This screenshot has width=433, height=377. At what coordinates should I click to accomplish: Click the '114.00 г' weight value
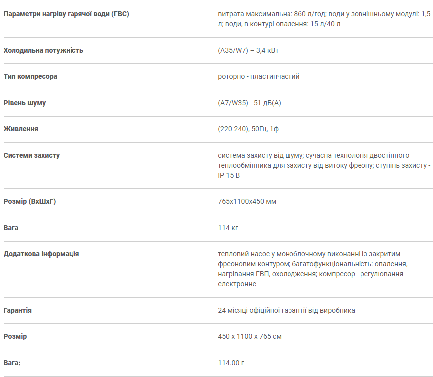pyautogui.click(x=231, y=363)
